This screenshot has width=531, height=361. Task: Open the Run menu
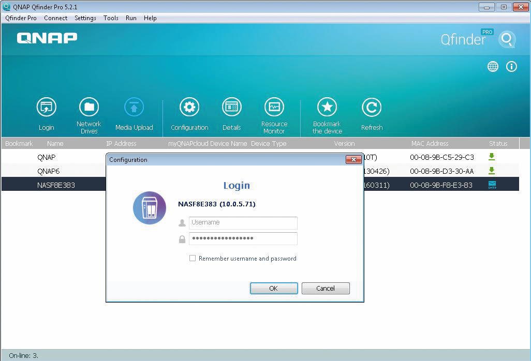tap(131, 18)
